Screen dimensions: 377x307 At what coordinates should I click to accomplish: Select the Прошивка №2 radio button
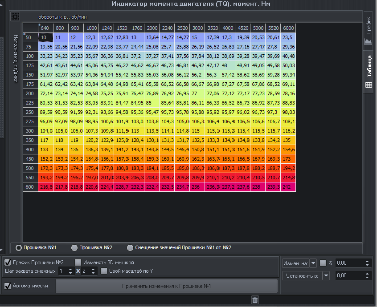point(74,247)
